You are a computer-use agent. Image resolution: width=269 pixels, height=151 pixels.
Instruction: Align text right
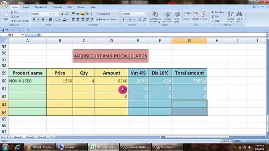(82, 20)
